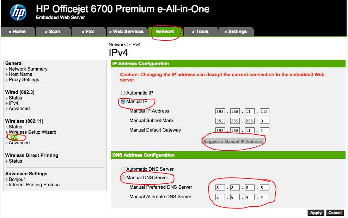This screenshot has height=218, width=348.
Task: Open the Settings tab
Action: (x=236, y=32)
